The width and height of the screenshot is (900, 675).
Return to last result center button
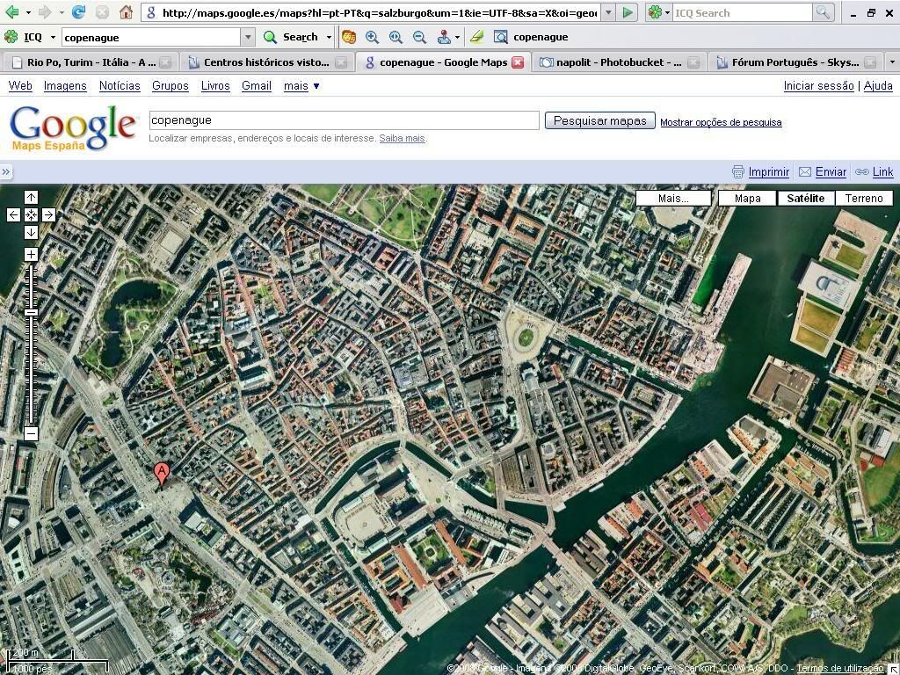click(x=31, y=214)
